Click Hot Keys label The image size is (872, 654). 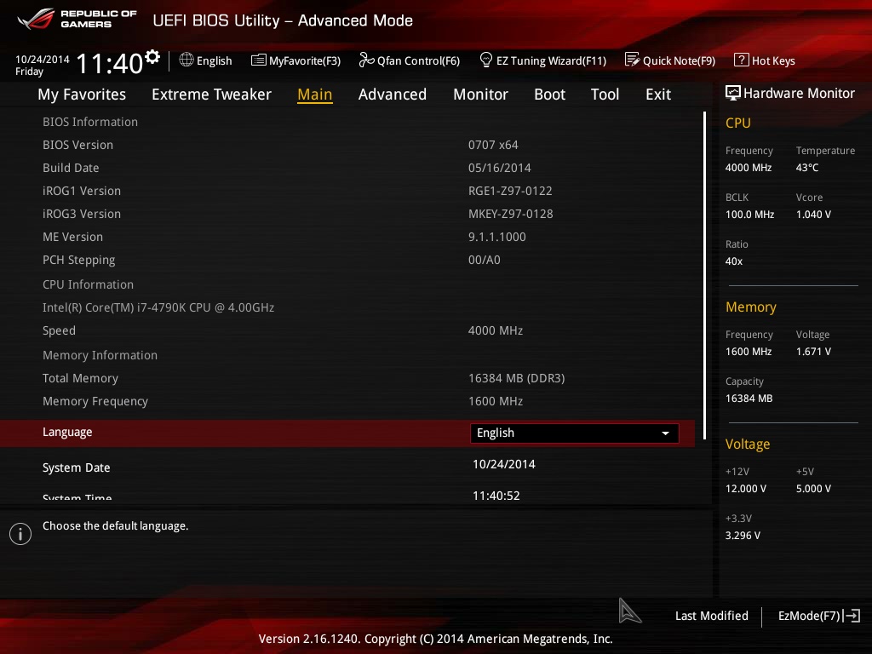pos(773,60)
